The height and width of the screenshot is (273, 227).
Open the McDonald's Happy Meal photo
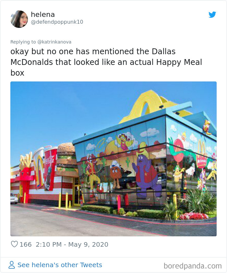(x=113, y=158)
